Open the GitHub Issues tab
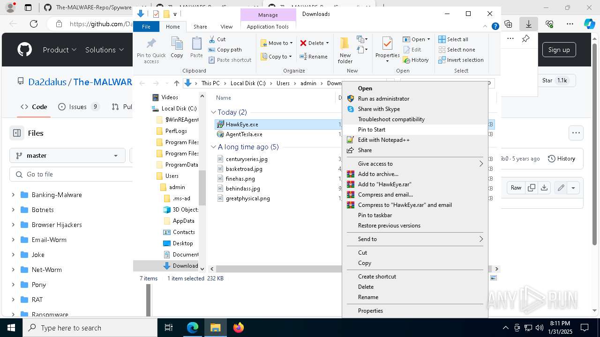Viewport: 600px width, 337px height. pos(79,107)
